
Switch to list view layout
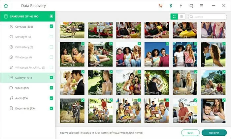click(x=181, y=17)
